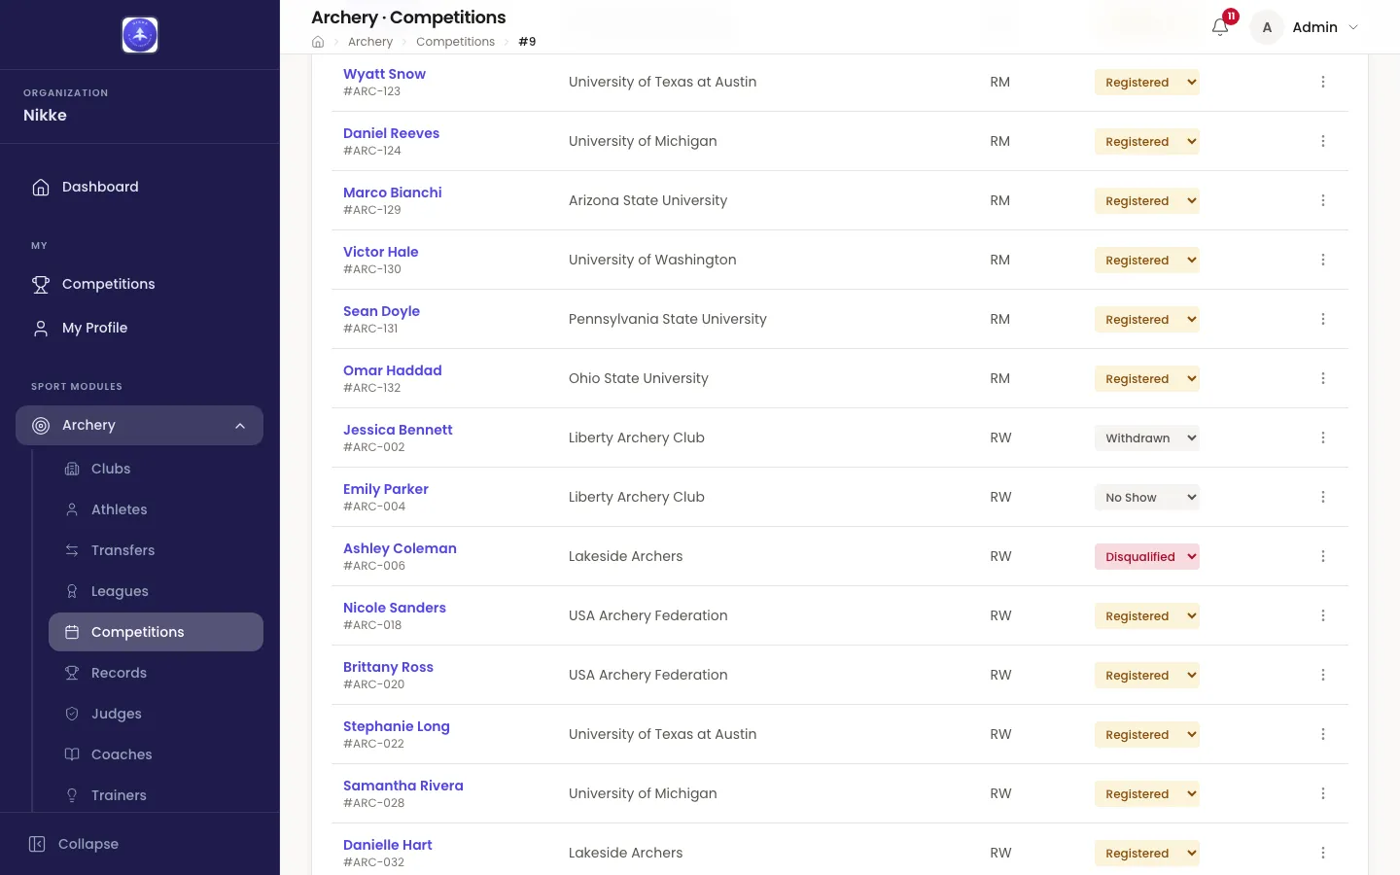Open row actions for Stephanie Long
The image size is (1400, 875).
point(1323,735)
